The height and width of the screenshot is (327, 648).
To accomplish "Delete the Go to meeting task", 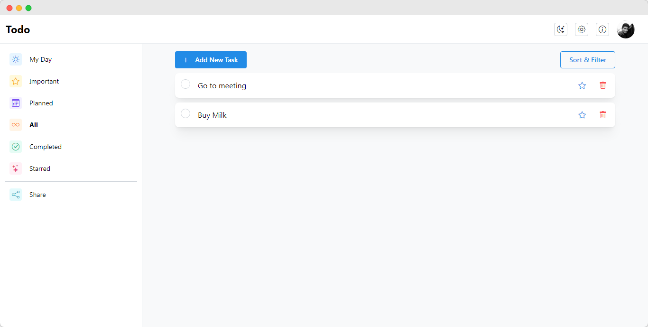I will tap(603, 85).
